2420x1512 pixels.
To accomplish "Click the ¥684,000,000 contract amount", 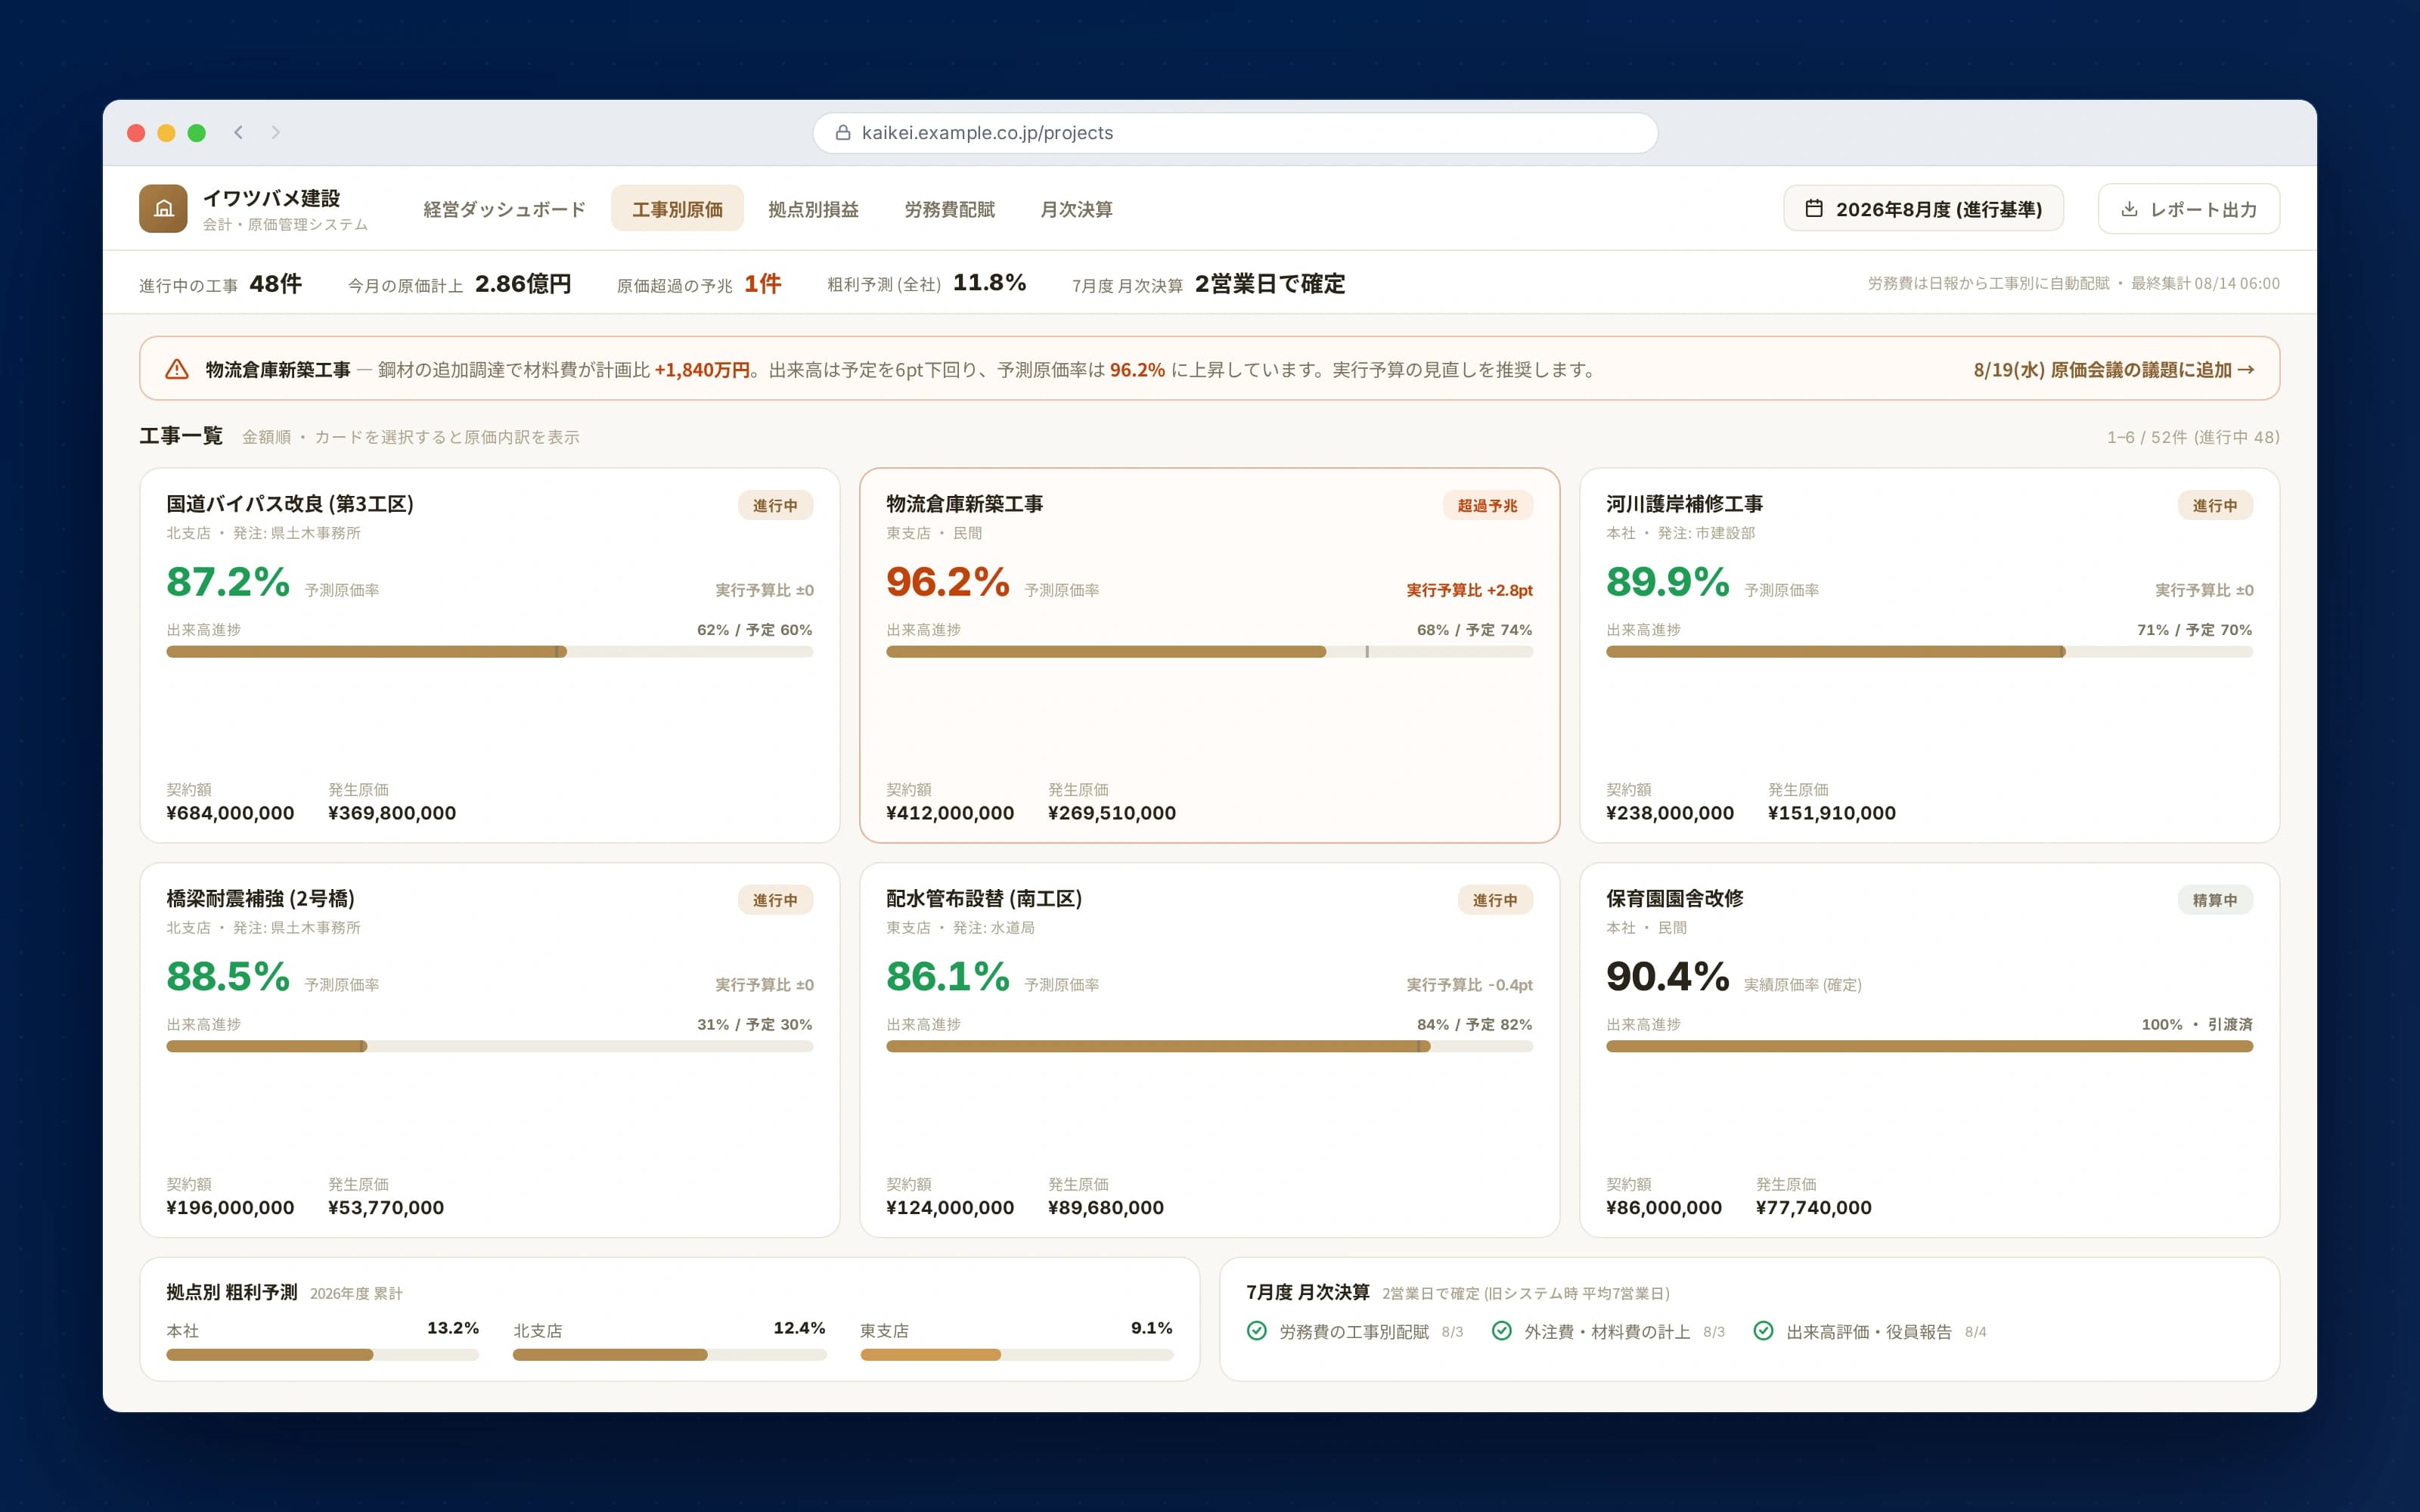I will click(230, 813).
